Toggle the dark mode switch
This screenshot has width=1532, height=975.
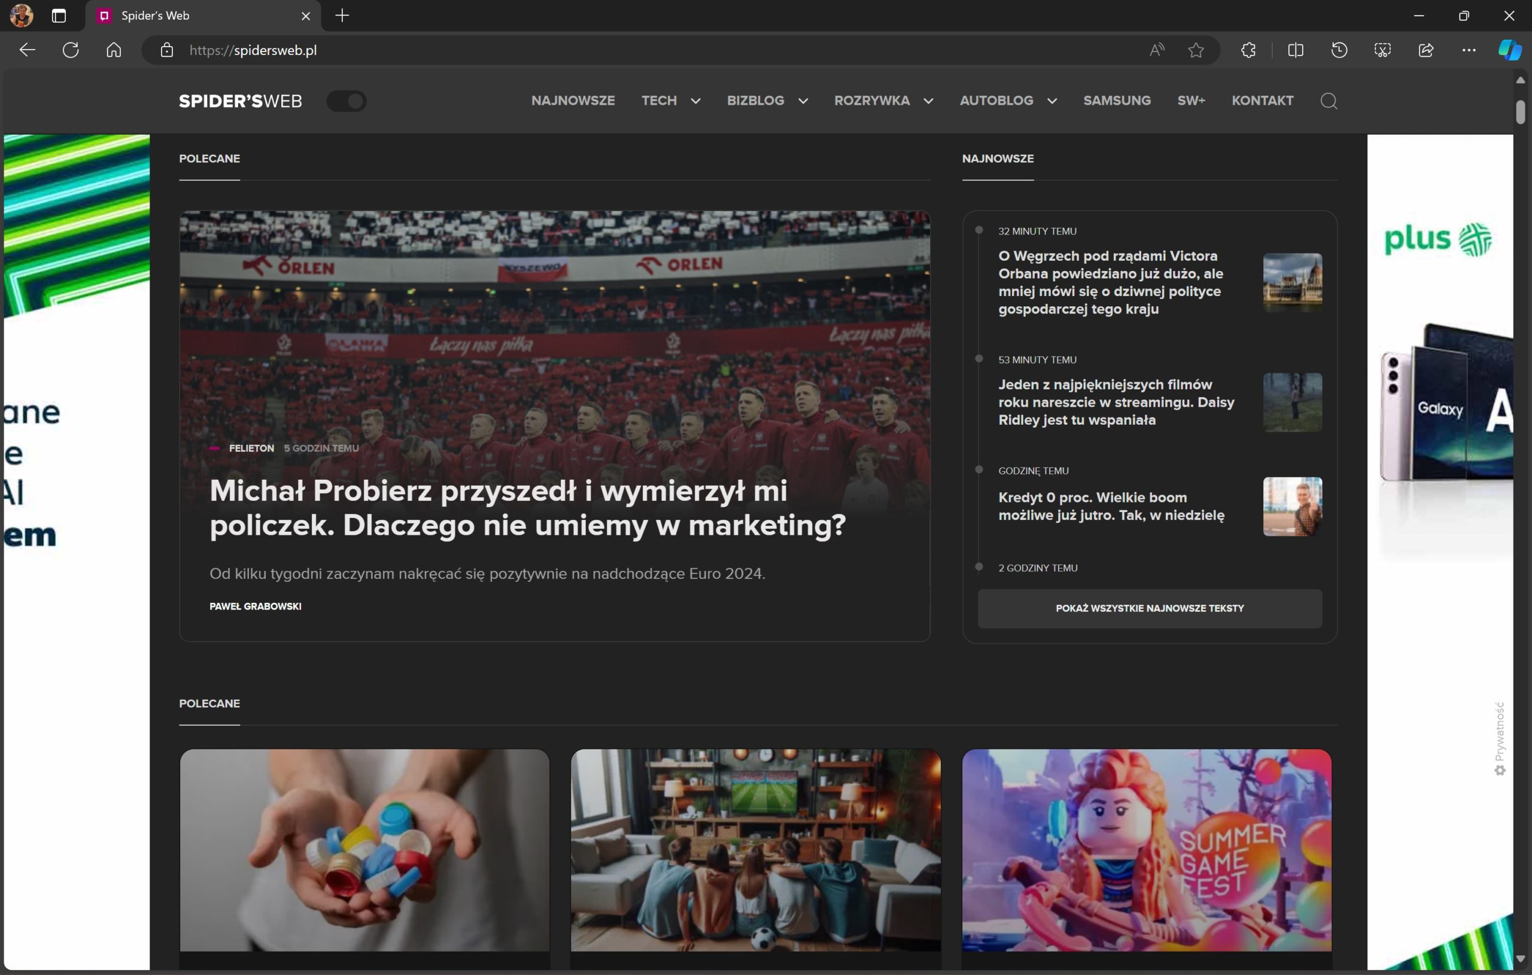(346, 100)
